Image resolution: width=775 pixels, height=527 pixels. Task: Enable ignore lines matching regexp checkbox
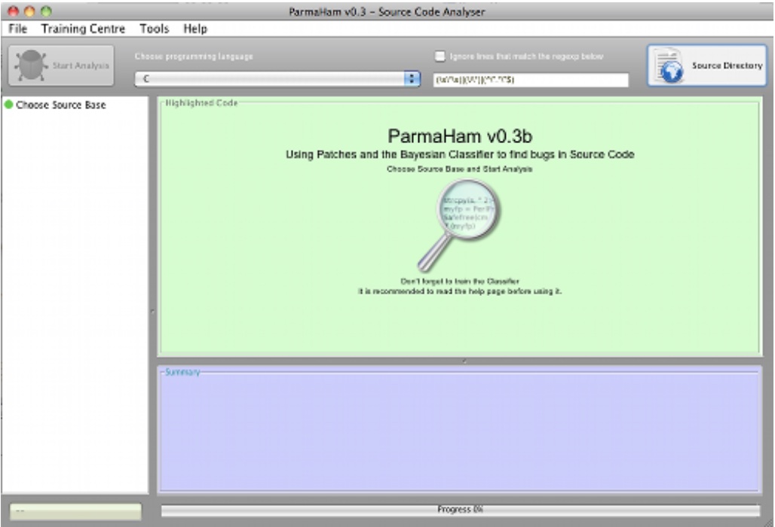tap(440, 56)
